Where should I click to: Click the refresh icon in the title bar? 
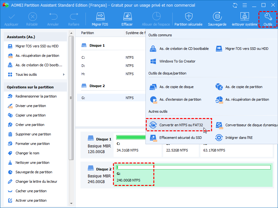pyautogui.click(x=235, y=5)
